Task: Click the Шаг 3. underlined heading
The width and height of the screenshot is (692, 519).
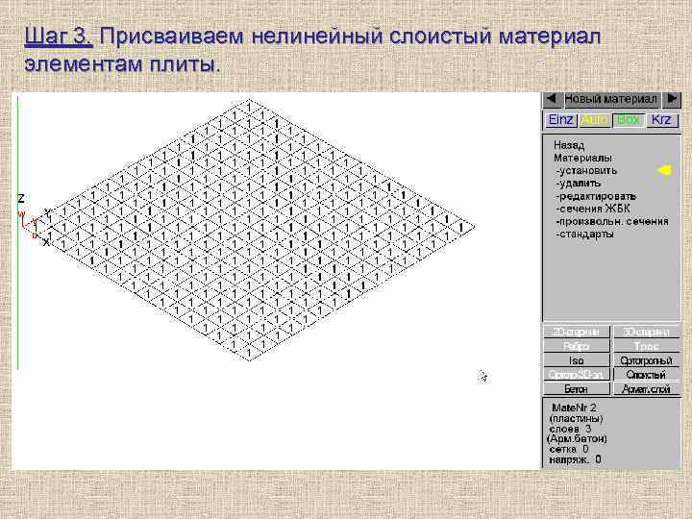Action: coord(59,36)
